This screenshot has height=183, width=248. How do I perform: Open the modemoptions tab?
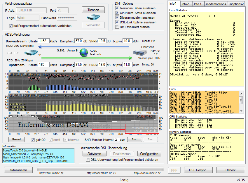[215, 4]
